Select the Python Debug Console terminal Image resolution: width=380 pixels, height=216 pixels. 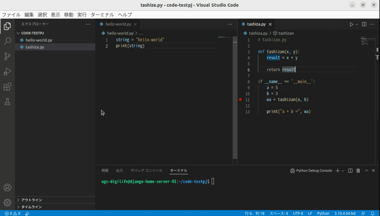pos(311,170)
